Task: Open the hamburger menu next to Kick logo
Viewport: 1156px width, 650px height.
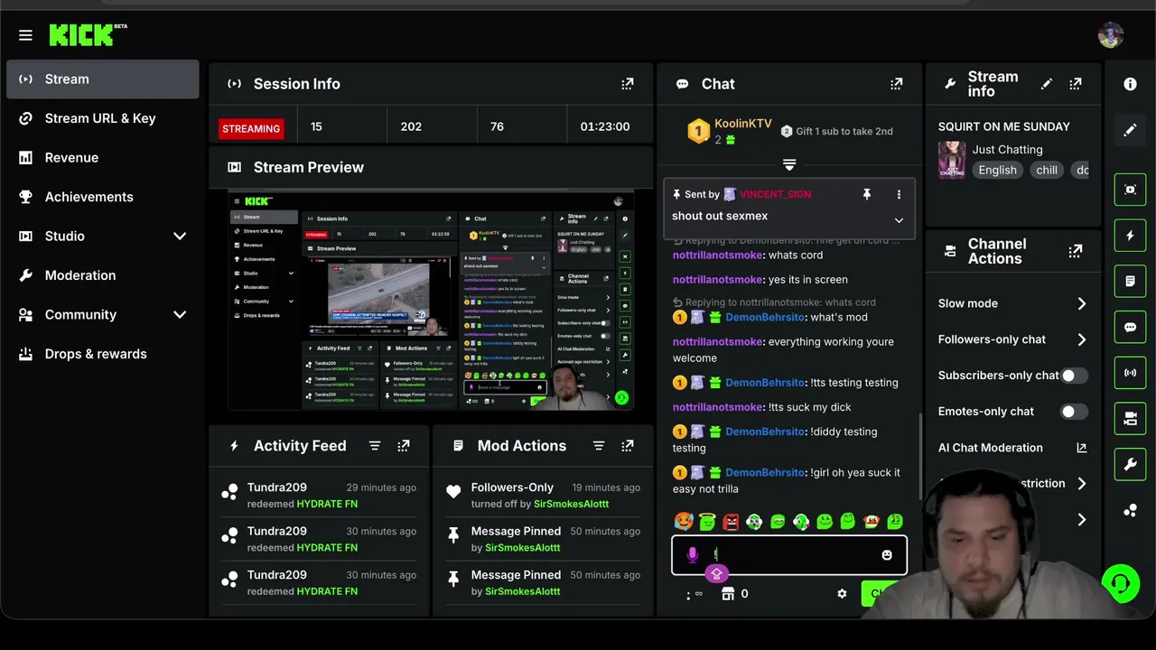Action: [x=25, y=35]
